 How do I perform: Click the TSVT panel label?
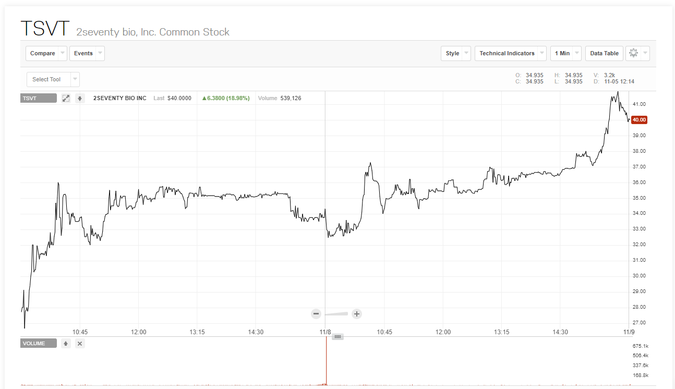(39, 98)
